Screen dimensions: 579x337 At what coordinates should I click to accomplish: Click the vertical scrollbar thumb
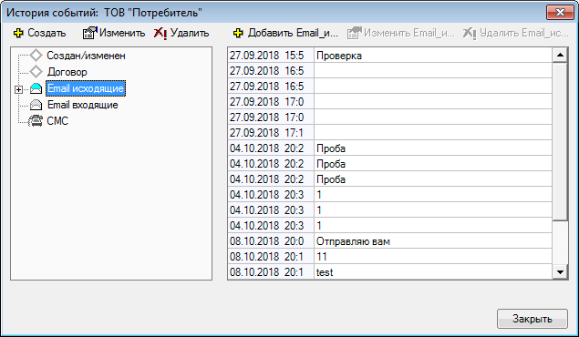coord(560,142)
